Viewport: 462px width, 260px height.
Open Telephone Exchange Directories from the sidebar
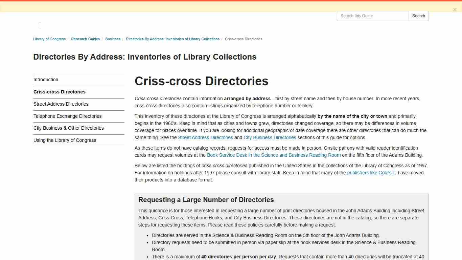[x=68, y=116]
